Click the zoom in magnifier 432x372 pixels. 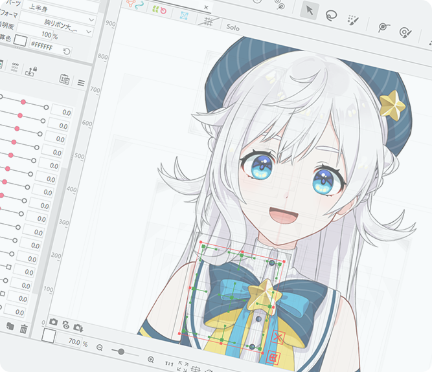click(x=151, y=359)
